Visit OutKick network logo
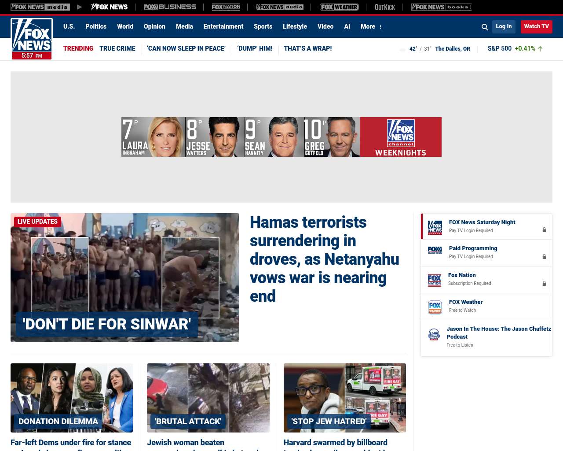This screenshot has height=451, width=563. [x=385, y=7]
